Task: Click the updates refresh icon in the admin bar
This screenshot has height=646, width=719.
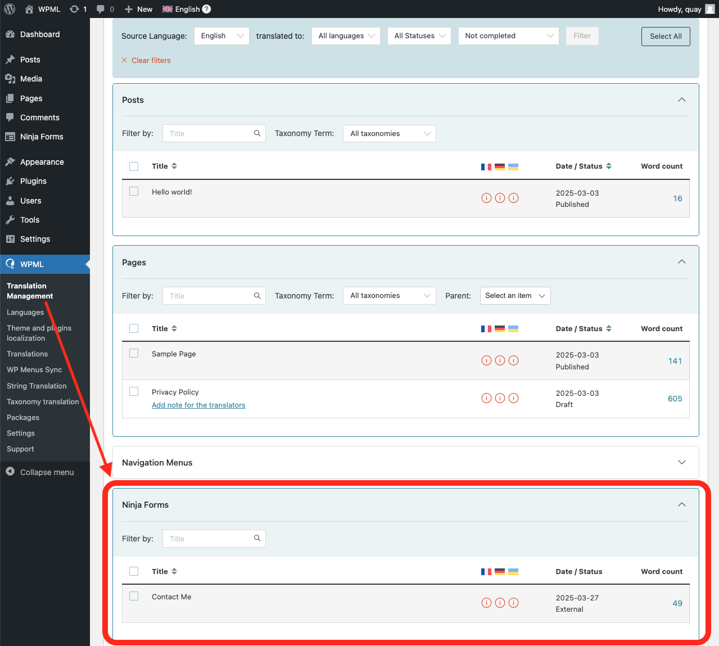Action: click(x=74, y=8)
